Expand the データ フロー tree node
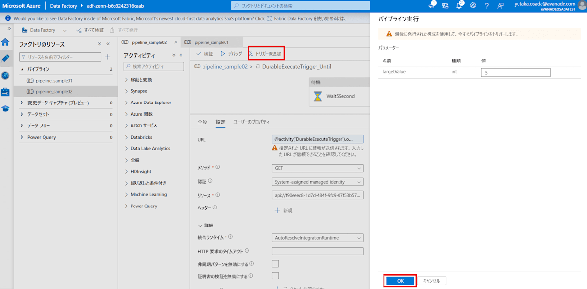 click(x=22, y=125)
